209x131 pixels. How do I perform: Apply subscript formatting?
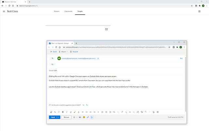point(126,112)
